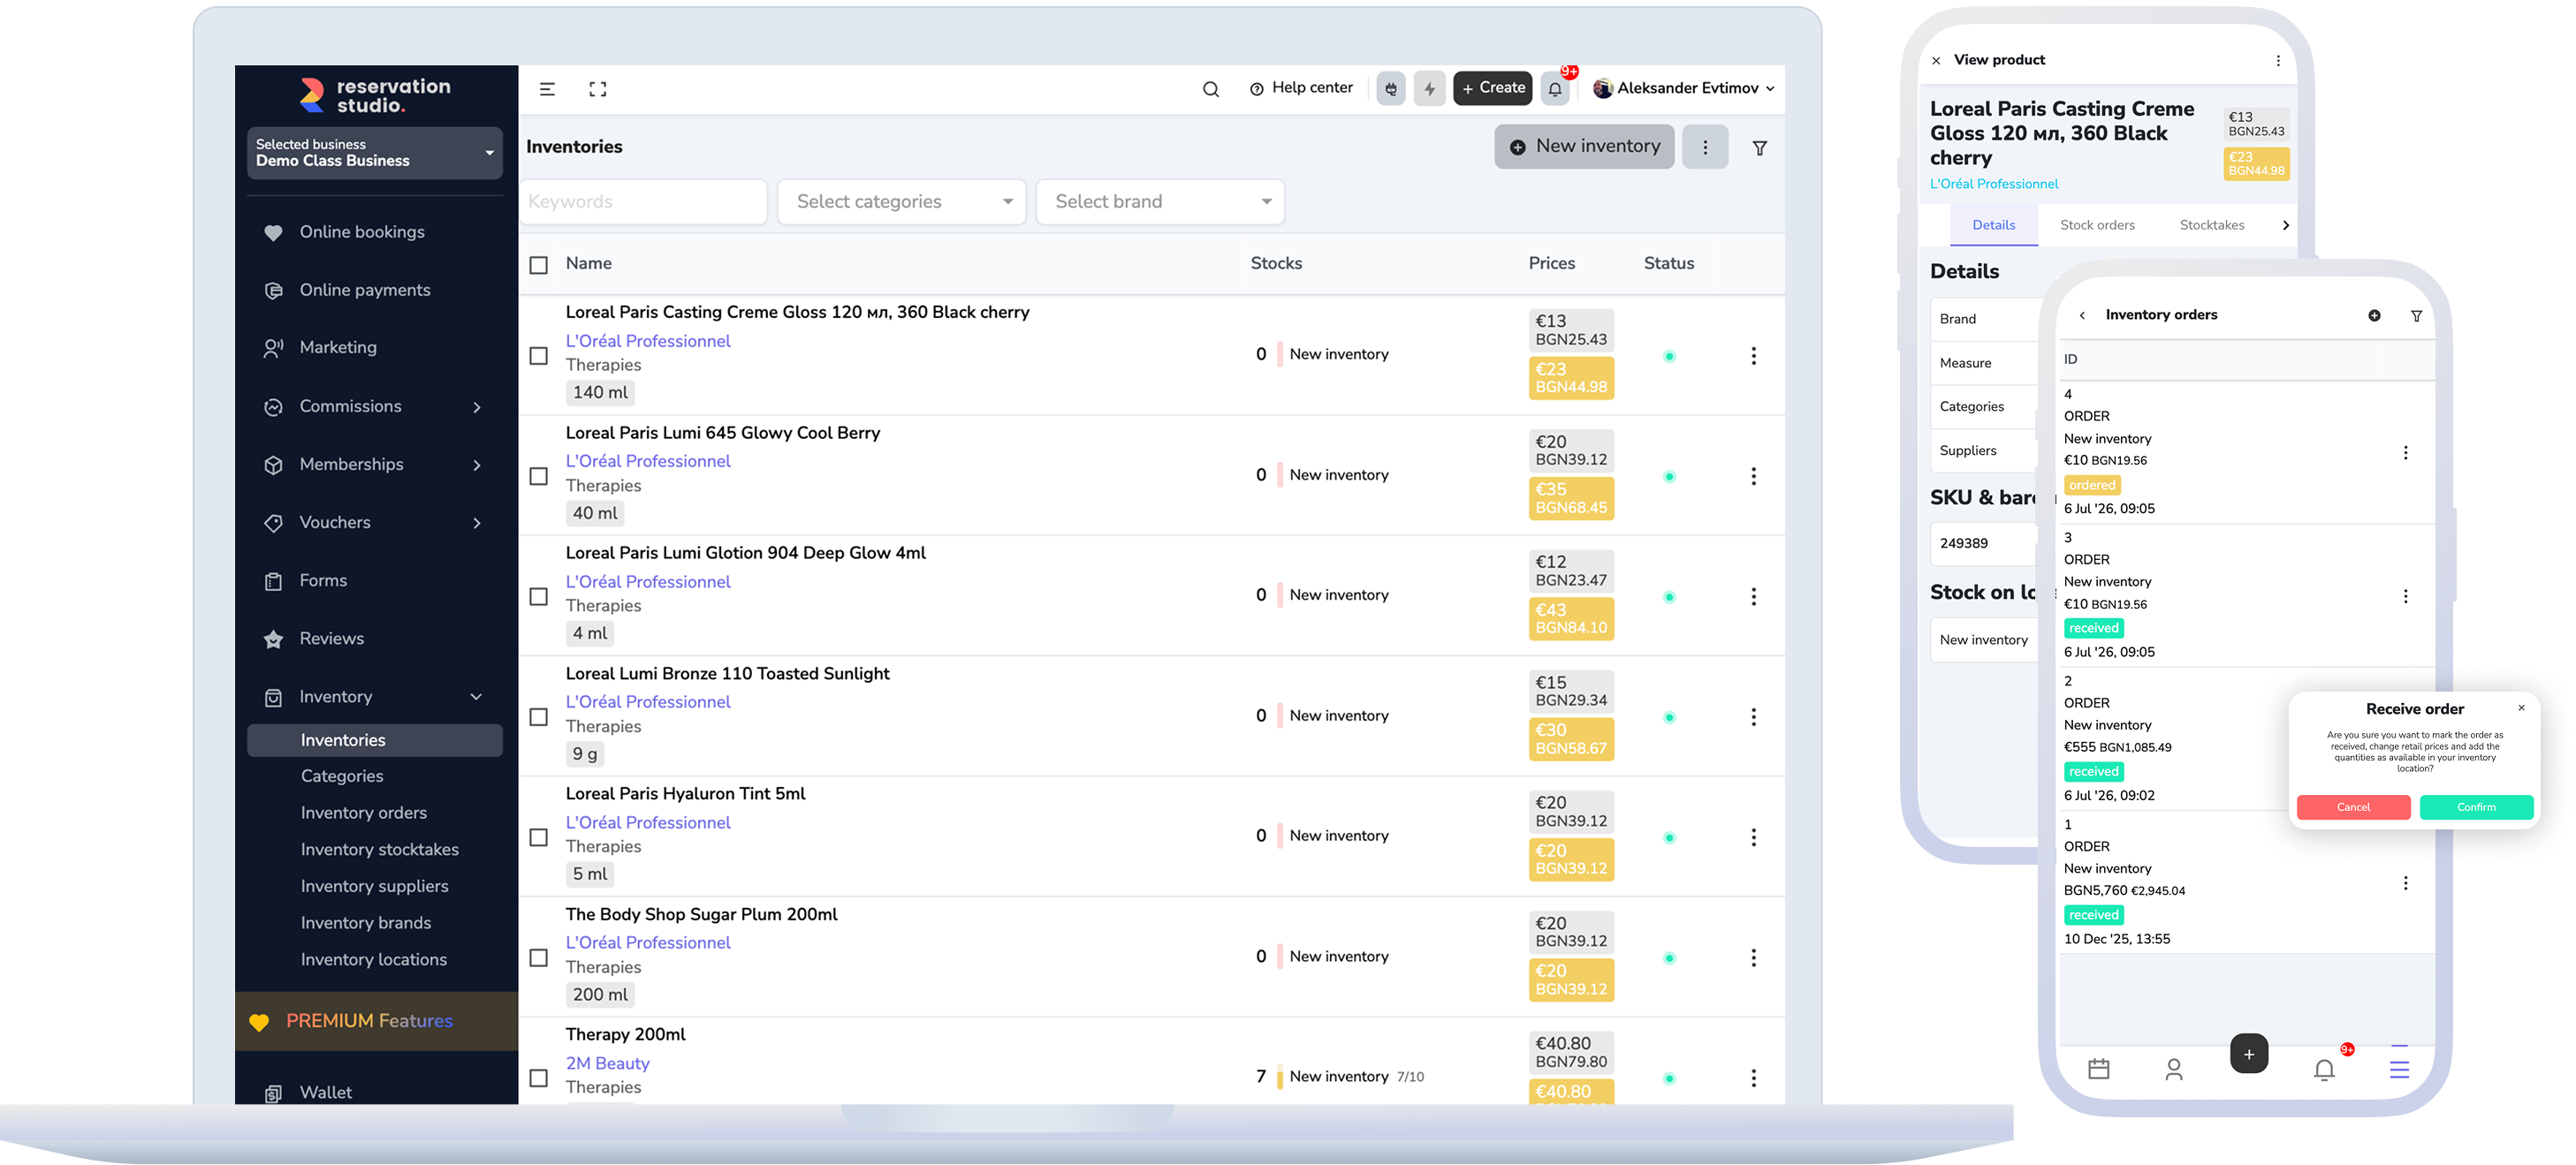
Task: Open options for order 1
Action: [2405, 883]
